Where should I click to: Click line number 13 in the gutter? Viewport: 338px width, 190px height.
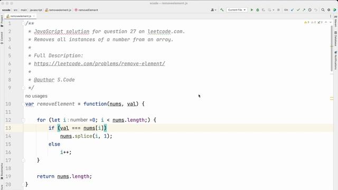point(8,128)
